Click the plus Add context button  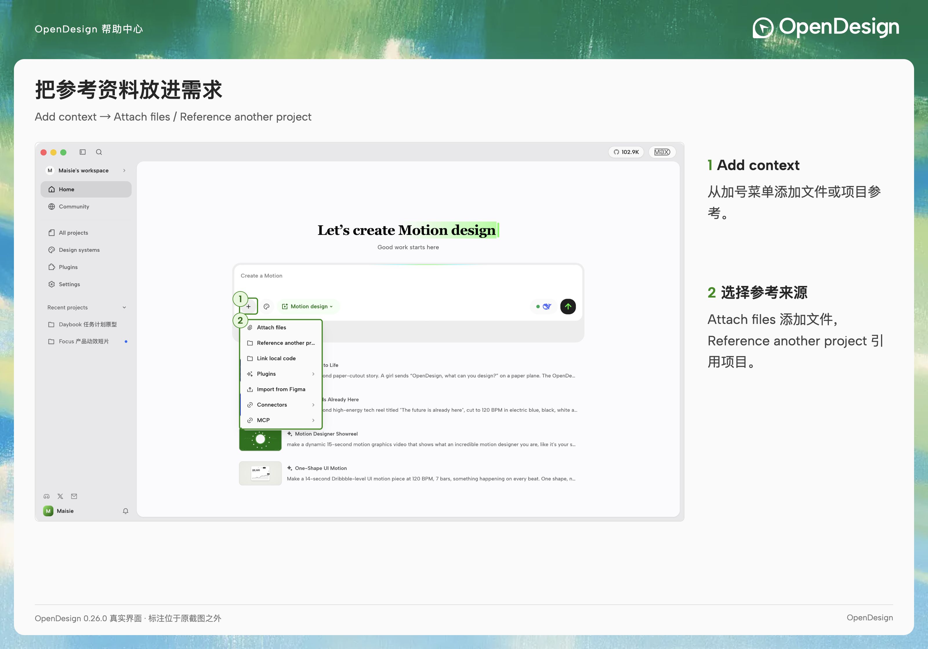[249, 307]
